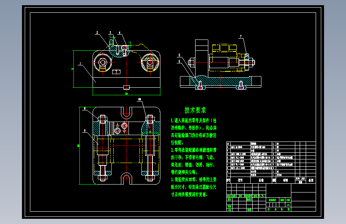Screen dimensions: 346x224
Task: Select technical requirement paragraph 3 text
Action: (x=194, y=187)
